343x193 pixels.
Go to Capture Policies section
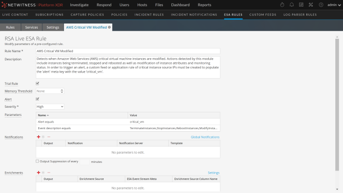point(87,15)
